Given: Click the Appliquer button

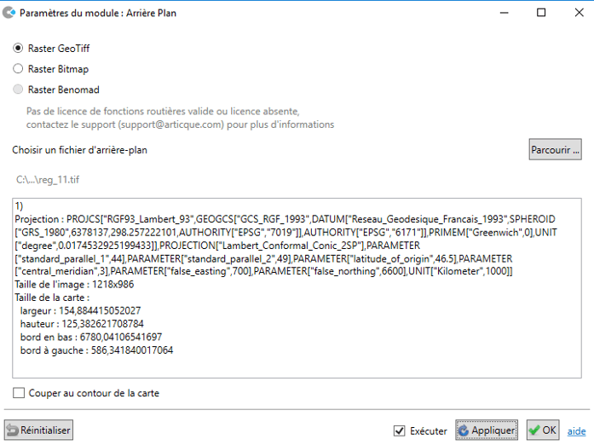Looking at the screenshot, I should pyautogui.click(x=487, y=431).
